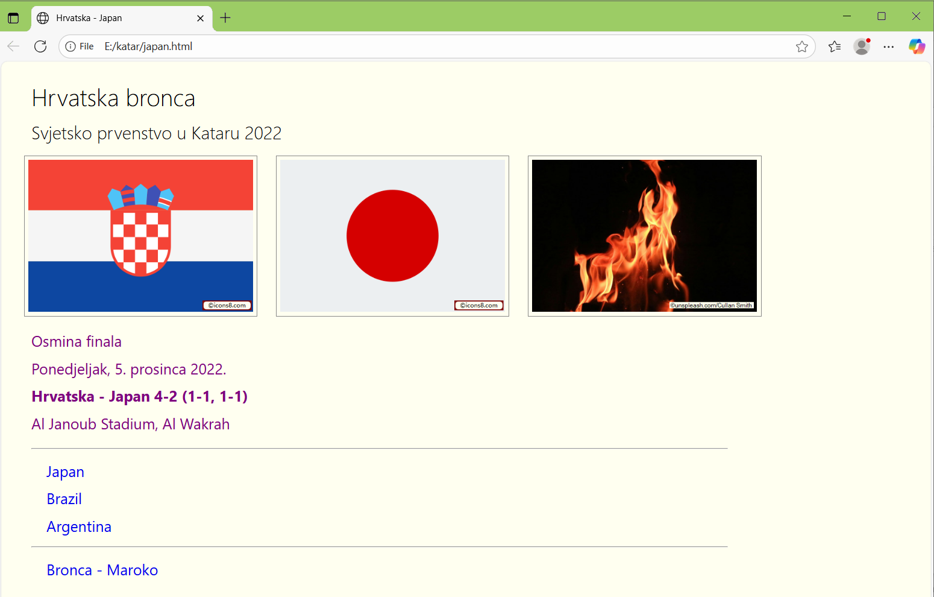The image size is (934, 597).
Task: Close the browser window
Action: click(x=916, y=16)
